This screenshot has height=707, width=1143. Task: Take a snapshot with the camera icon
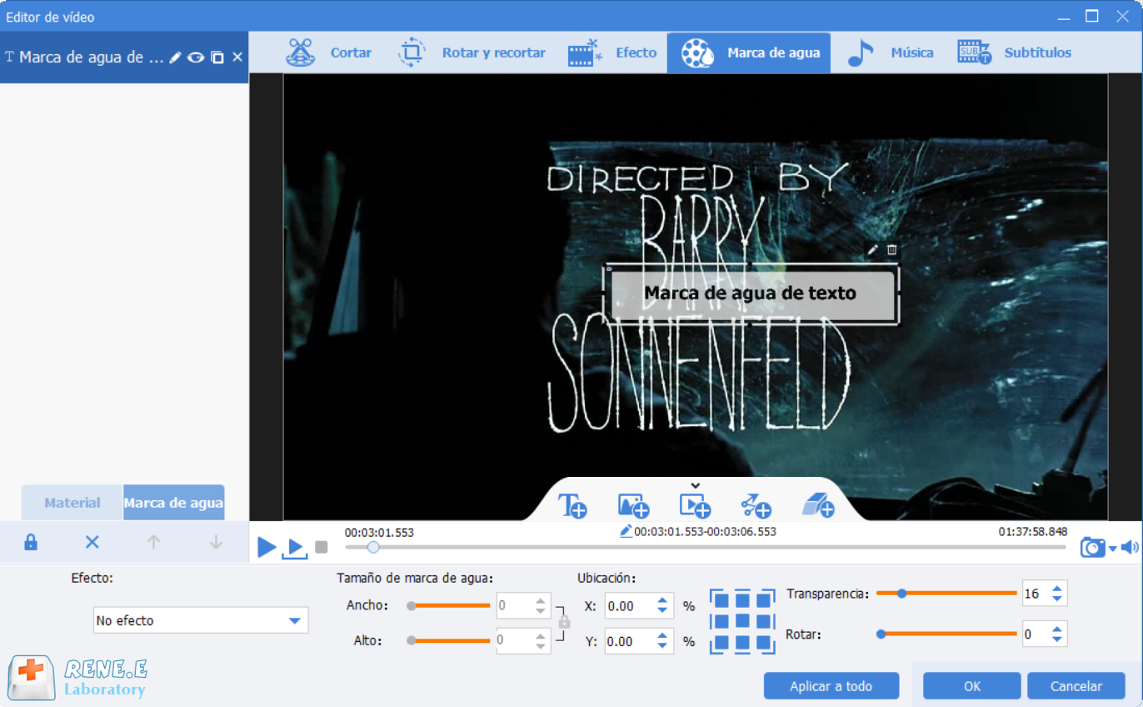[x=1093, y=548]
